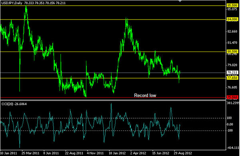Image resolution: width=240 pixels, height=156 pixels.
Task: Click the current price 78.211 label
Action: pyautogui.click(x=232, y=73)
